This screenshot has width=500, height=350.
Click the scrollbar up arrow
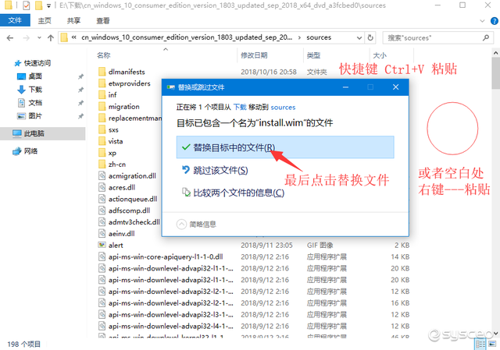[x=496, y=53]
